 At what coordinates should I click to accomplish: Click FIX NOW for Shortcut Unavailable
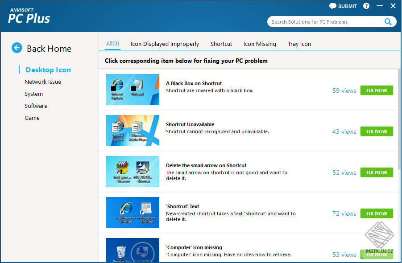click(x=377, y=131)
